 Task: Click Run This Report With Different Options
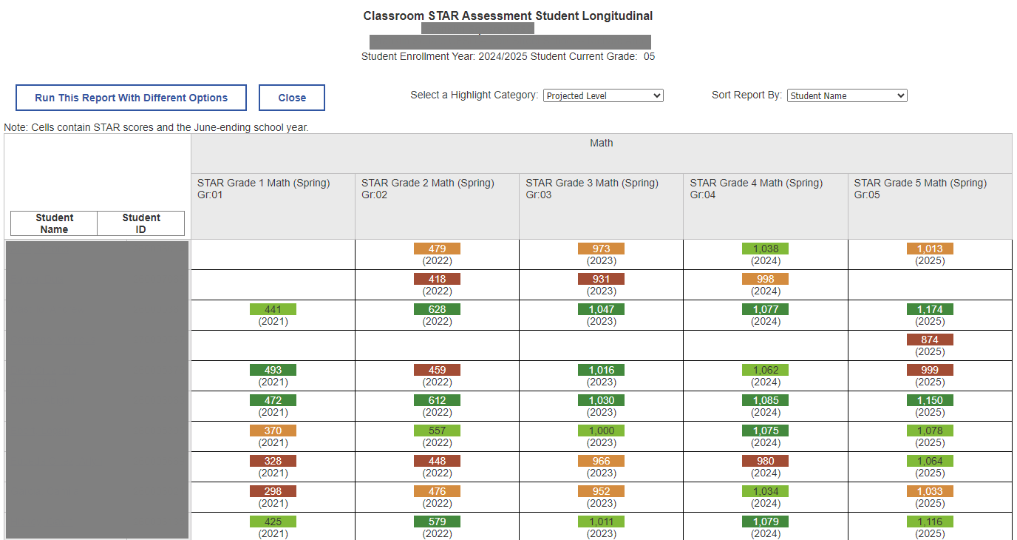tap(131, 98)
